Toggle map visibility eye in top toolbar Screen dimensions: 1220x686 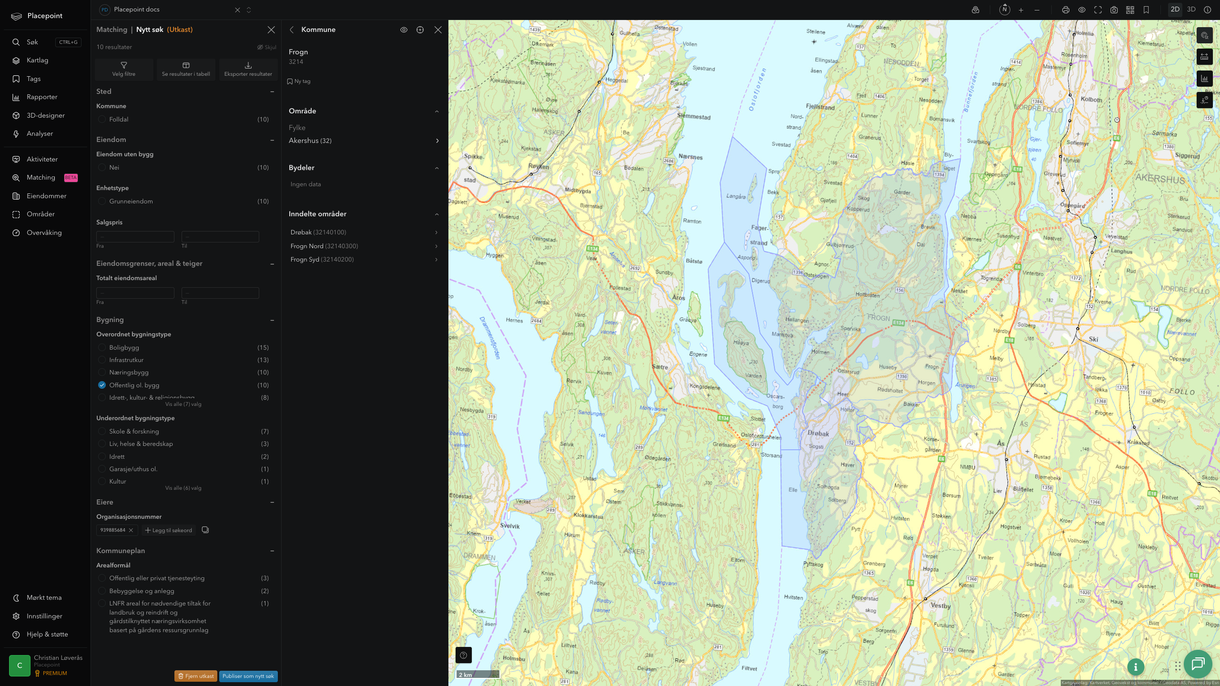(x=1082, y=10)
